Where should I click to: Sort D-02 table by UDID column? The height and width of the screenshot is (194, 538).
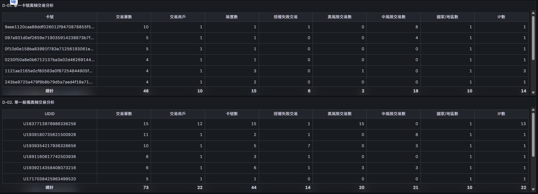(50, 114)
